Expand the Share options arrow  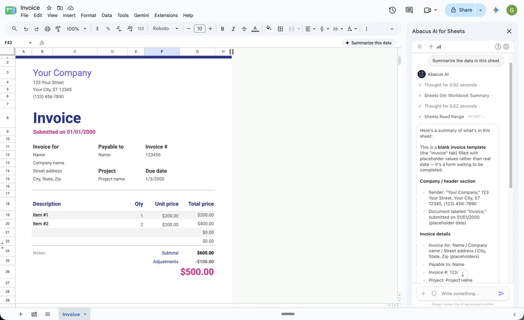480,10
